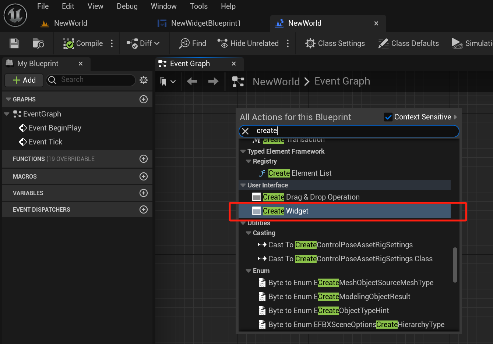
Task: Collapse the User Interface category
Action: click(243, 185)
